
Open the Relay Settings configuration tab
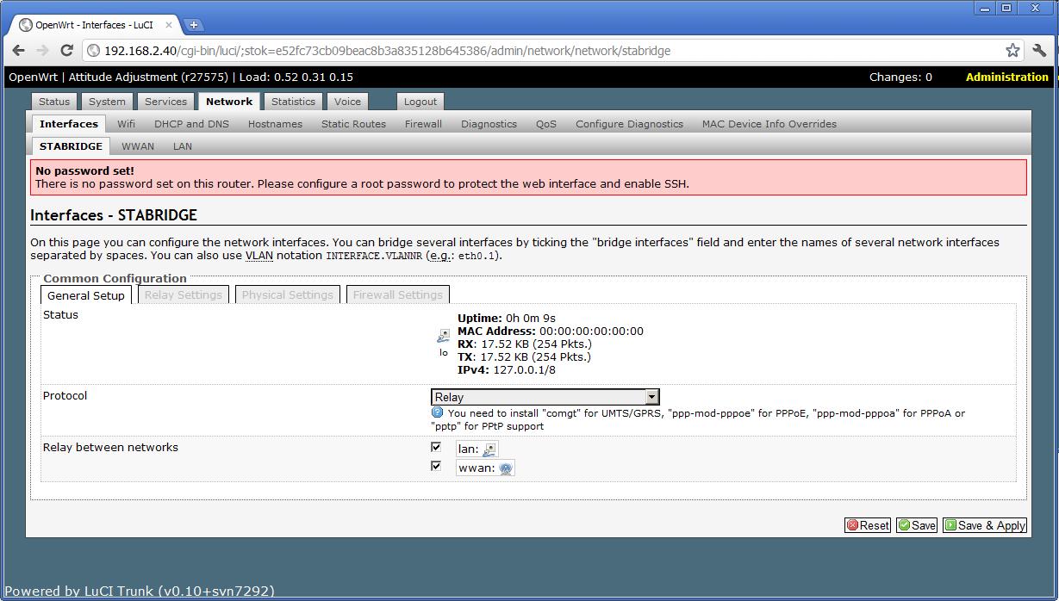(x=184, y=295)
